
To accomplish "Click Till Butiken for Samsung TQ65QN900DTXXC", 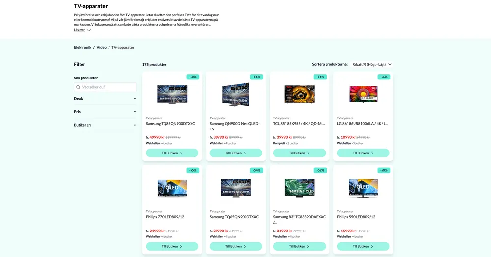I will [236, 246].
